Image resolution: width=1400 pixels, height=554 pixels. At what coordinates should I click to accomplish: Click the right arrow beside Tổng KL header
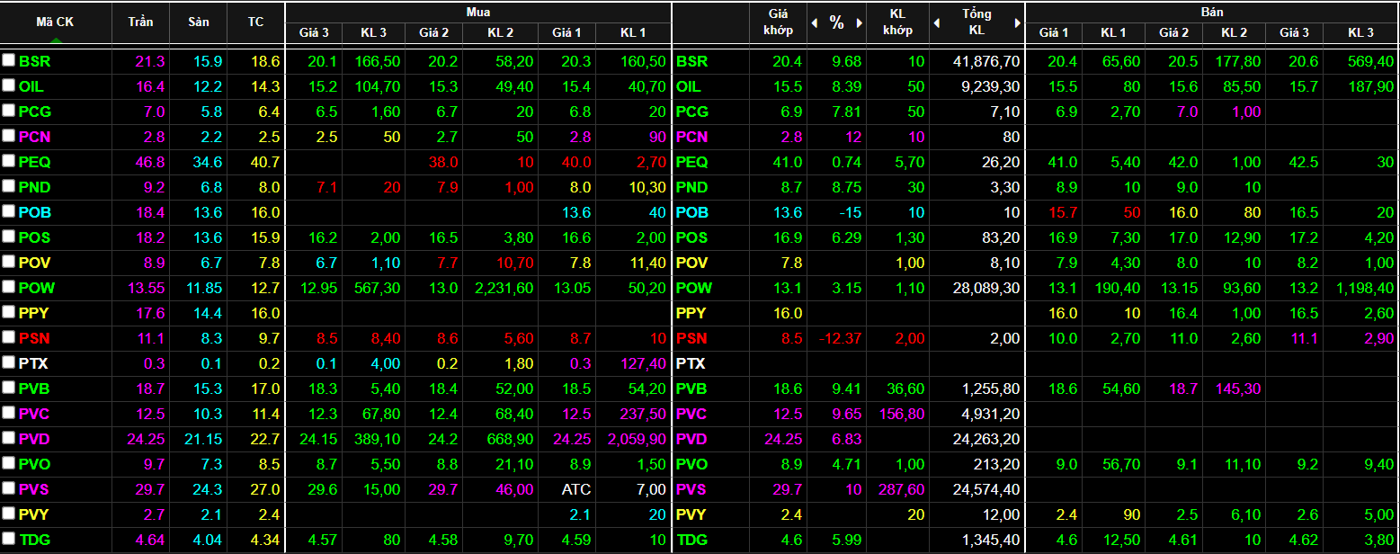pyautogui.click(x=1017, y=23)
